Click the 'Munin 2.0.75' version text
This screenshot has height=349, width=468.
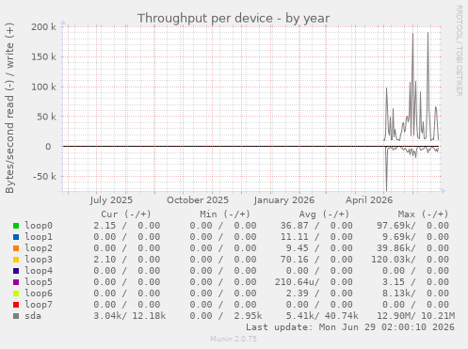pos(234,339)
